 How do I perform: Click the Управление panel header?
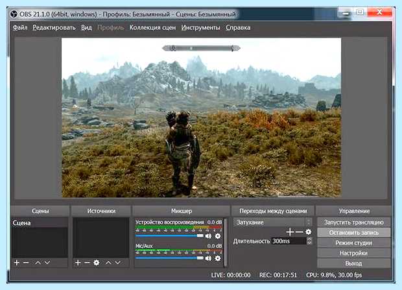(x=354, y=211)
